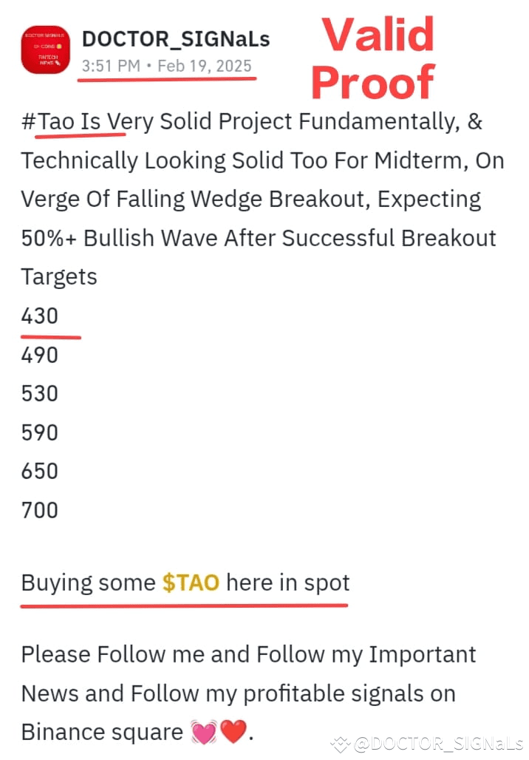The height and width of the screenshot is (760, 529).
Task: Click the red Valid Proof label
Action: [x=373, y=58]
